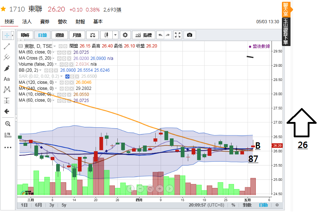Switch to the 營收 tab
Viewport: 322px width, 214px height.
click(x=62, y=21)
